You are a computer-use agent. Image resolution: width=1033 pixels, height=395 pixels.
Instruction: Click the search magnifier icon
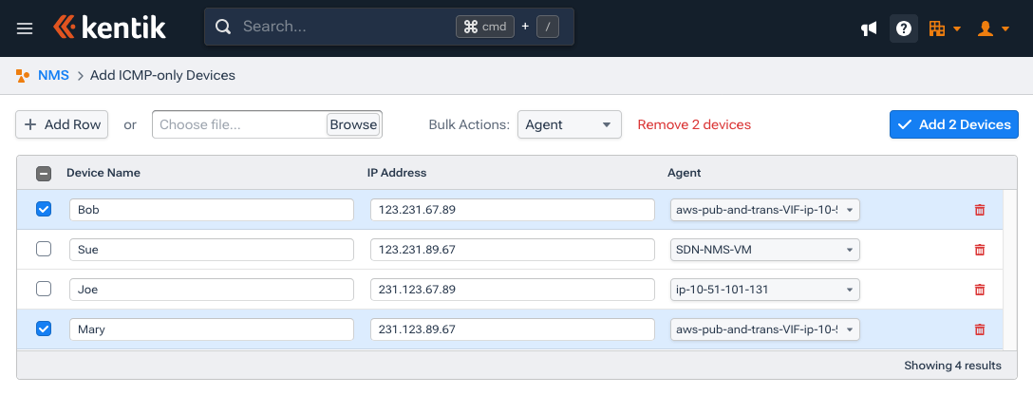click(x=223, y=27)
